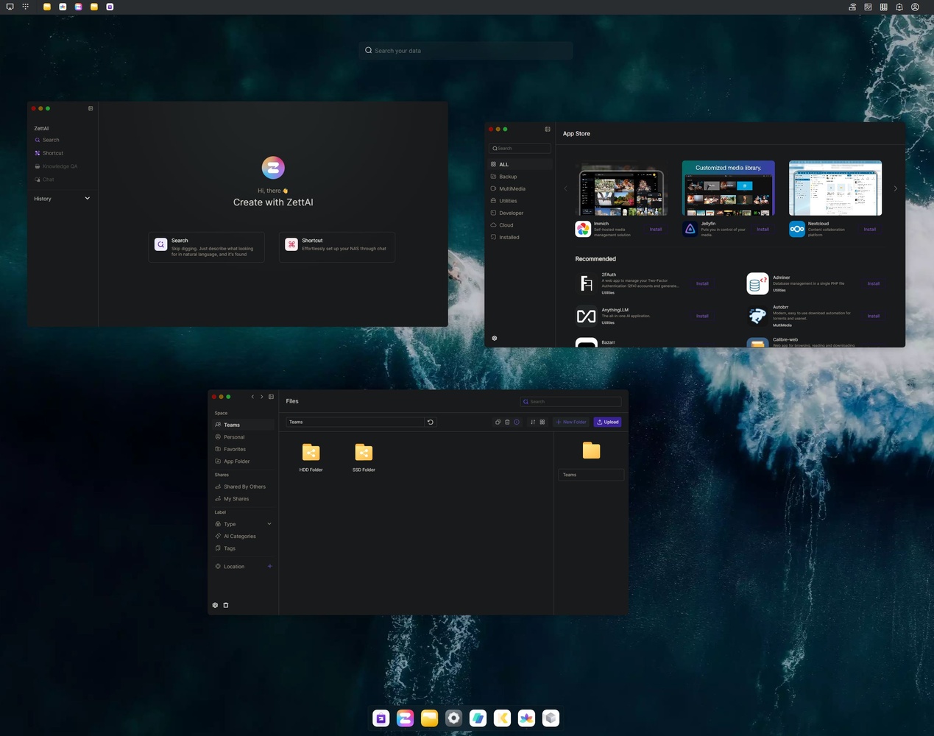Launch ZettAI from the bottom dock
Screen dimensions: 934x736
tap(405, 718)
